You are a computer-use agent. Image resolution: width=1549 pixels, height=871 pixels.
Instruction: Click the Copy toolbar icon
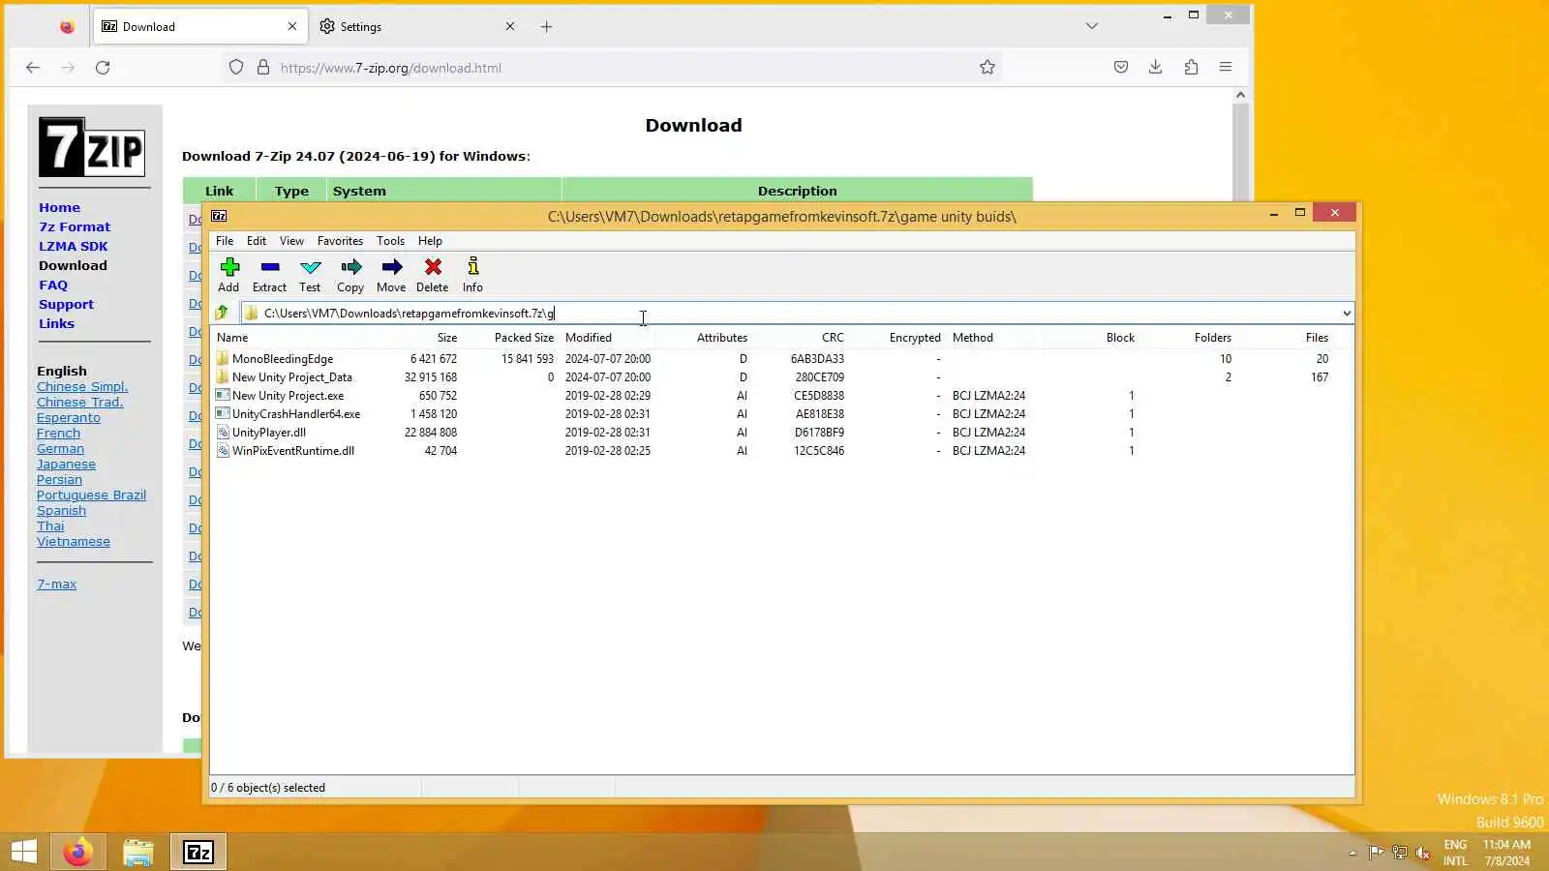point(350,275)
